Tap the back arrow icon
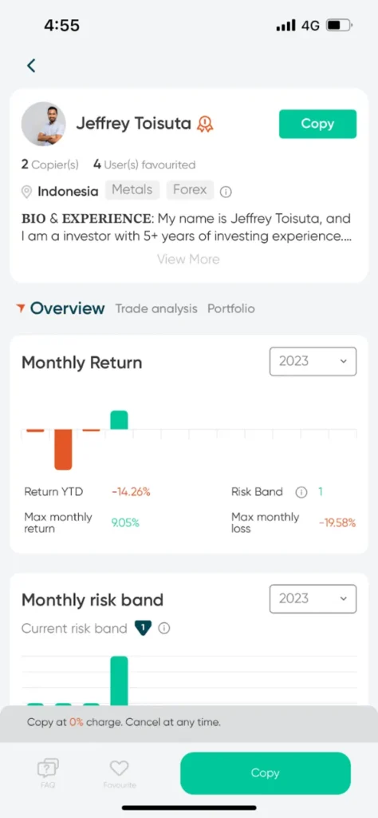The image size is (378, 818). click(31, 66)
